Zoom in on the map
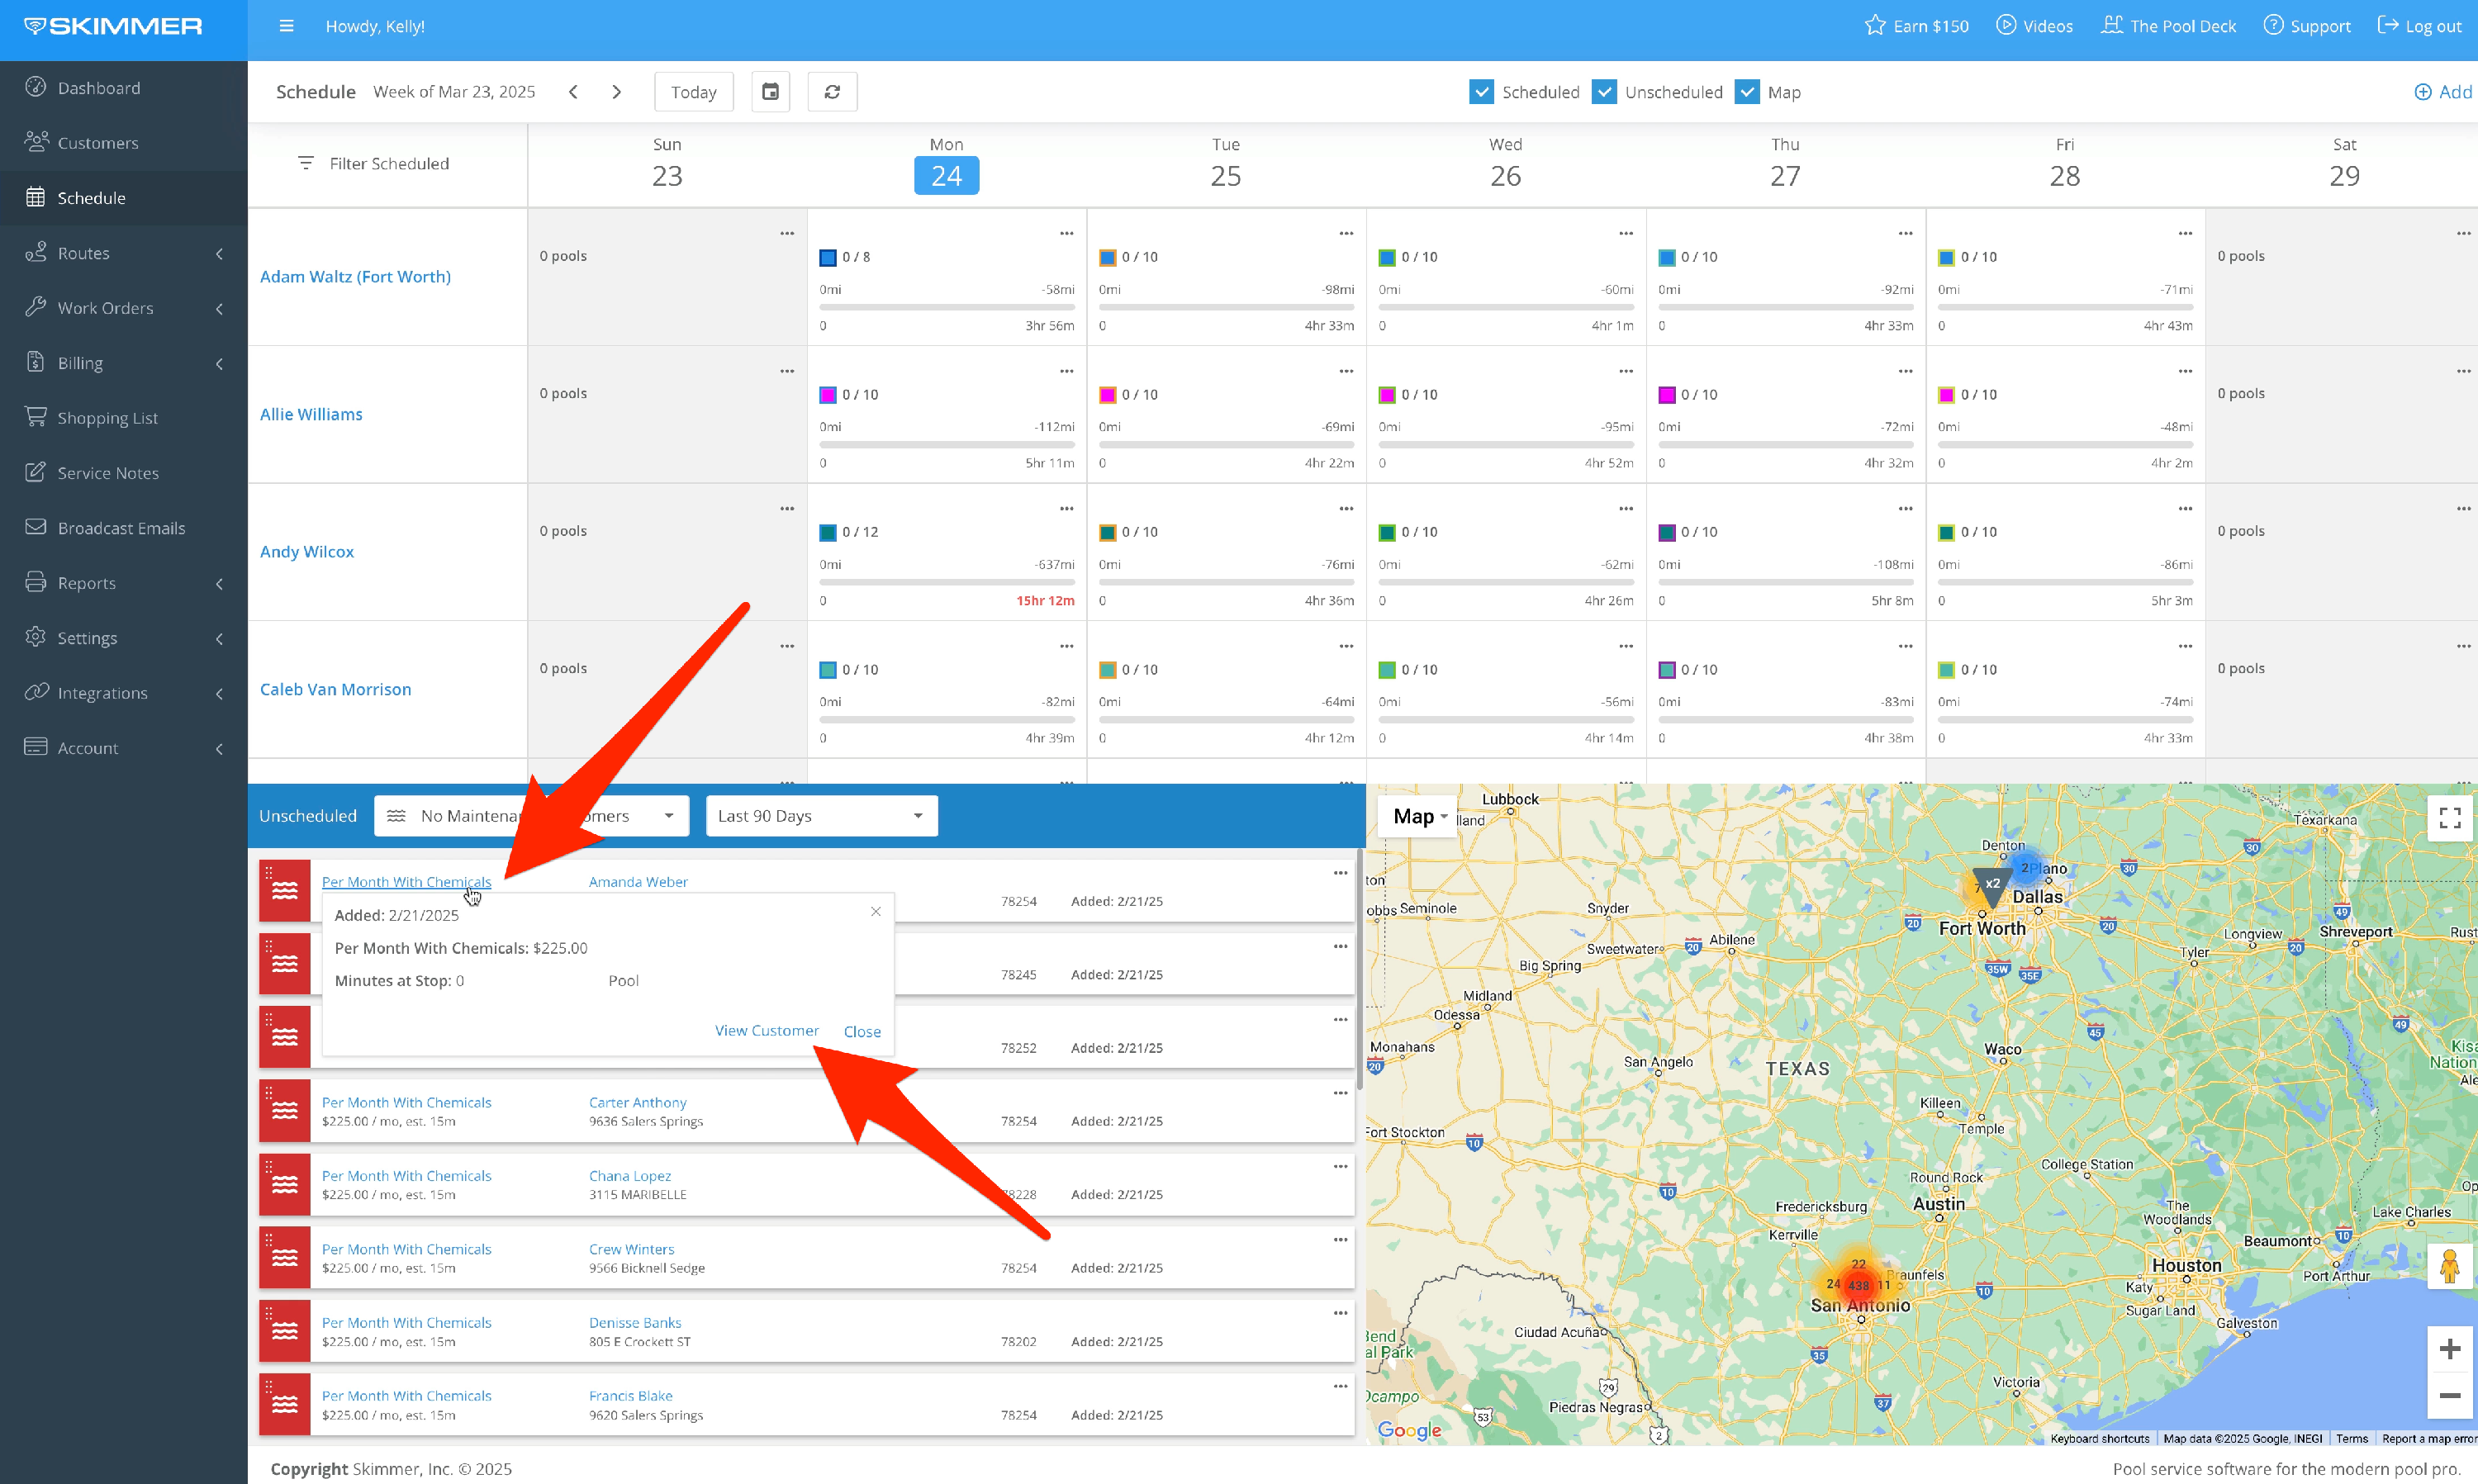This screenshot has height=1484, width=2478. (2449, 1348)
